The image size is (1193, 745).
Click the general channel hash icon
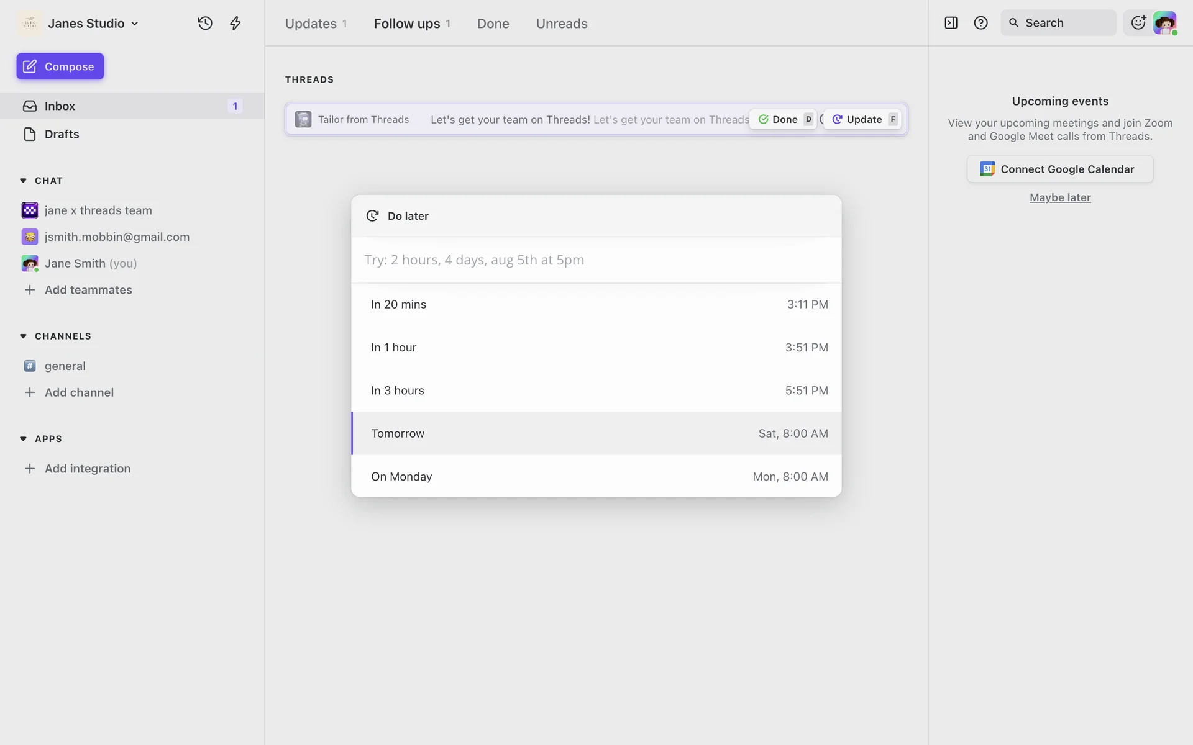[29, 366]
